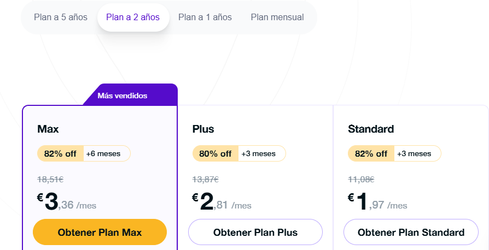Screen dimensions: 489x250
Task: Click Obtener Plan Standard button
Action: point(411,232)
